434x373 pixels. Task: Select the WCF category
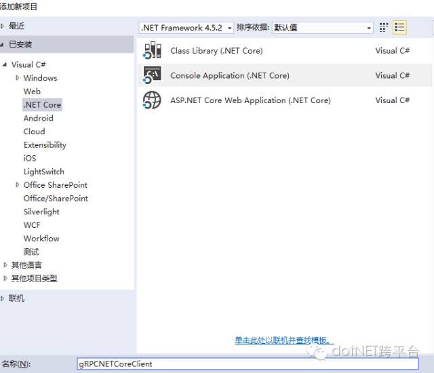[32, 225]
